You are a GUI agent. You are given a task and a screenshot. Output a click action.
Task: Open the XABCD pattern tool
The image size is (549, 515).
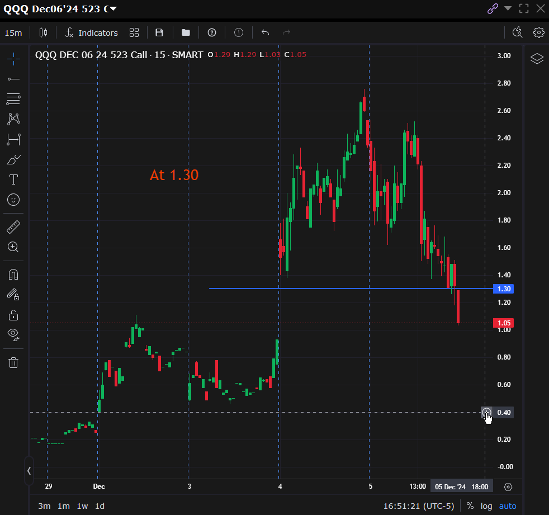click(13, 119)
